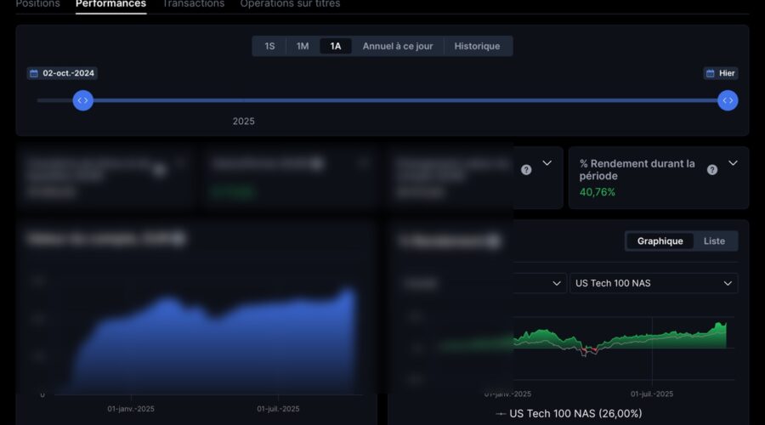The image size is (765, 425).
Task: Click the US Tech 100 NAS legend marker
Action: click(x=500, y=414)
